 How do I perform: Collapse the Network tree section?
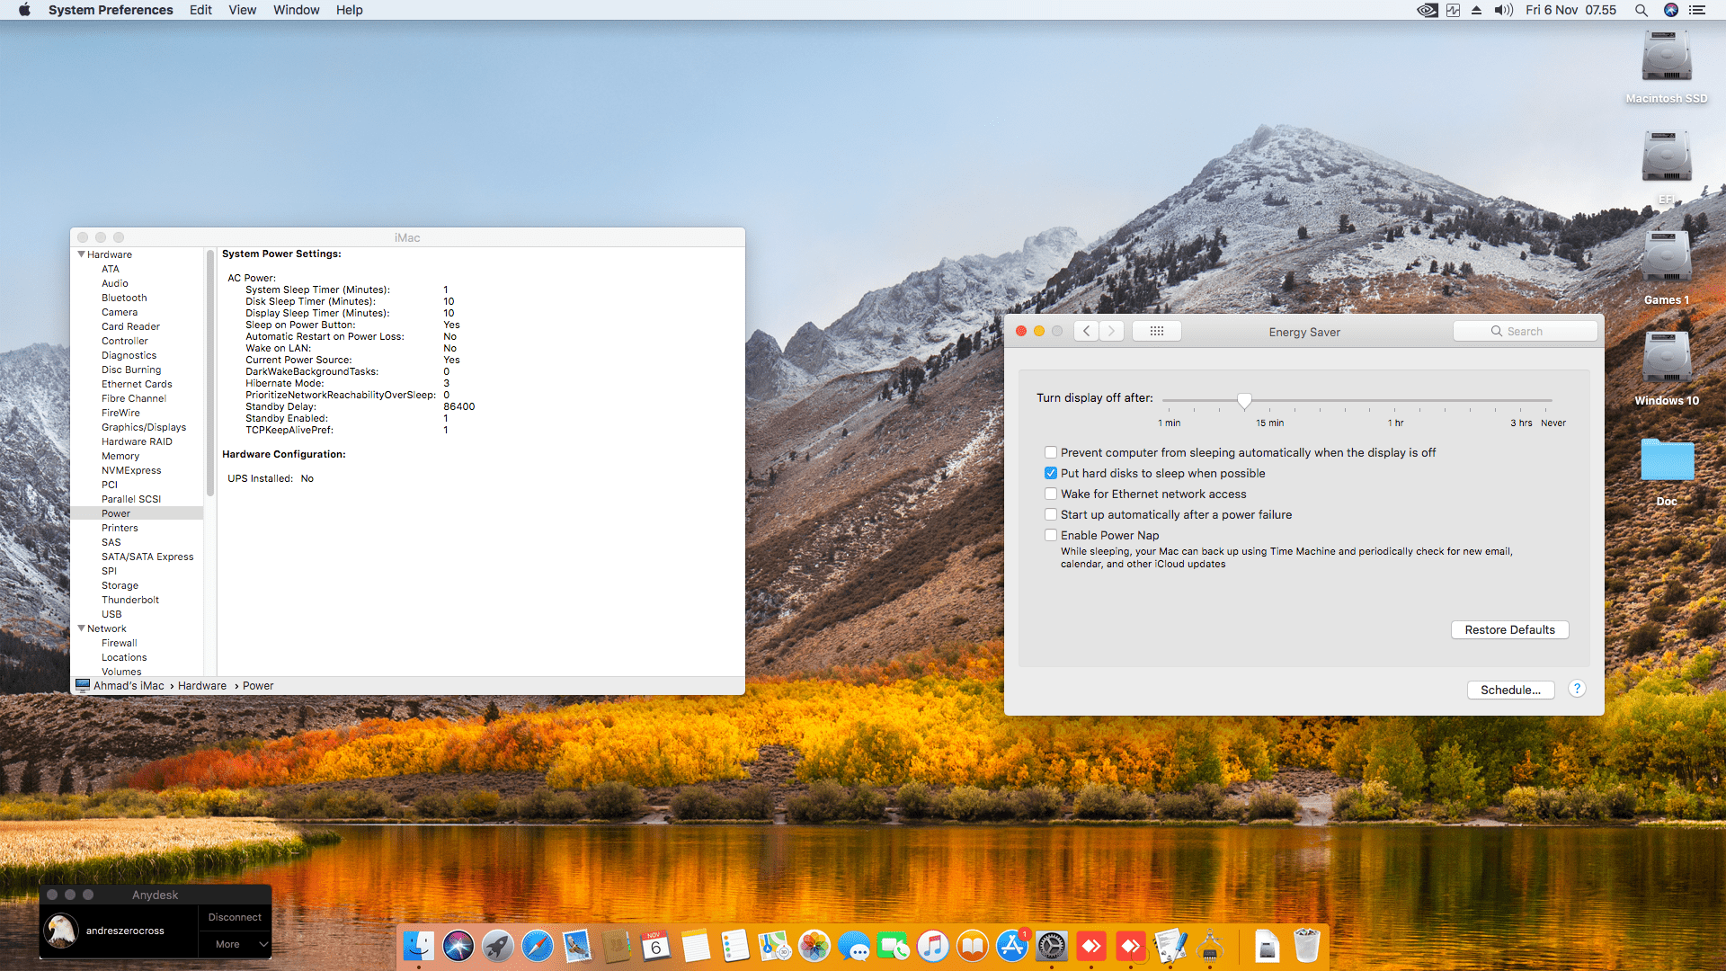pos(82,628)
